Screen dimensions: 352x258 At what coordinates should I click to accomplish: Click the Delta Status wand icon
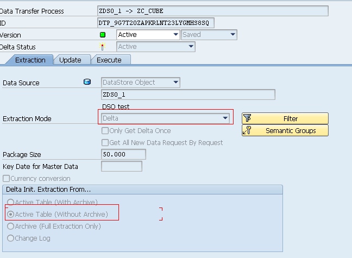pyautogui.click(x=102, y=47)
